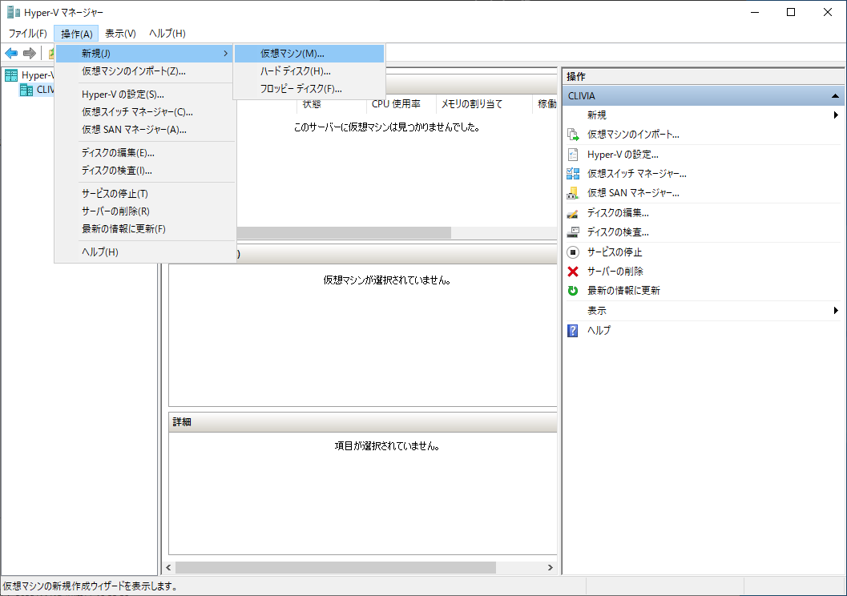This screenshot has width=847, height=596.
Task: Click the CPU 使用率 column header
Action: coord(401,104)
